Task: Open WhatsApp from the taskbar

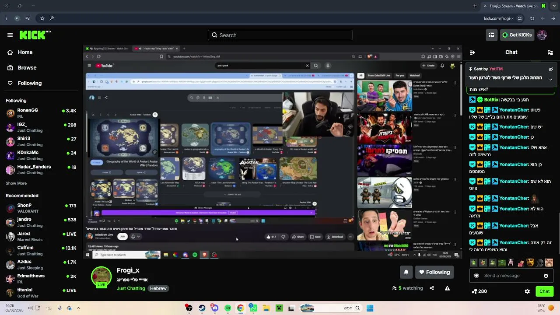Action: (x=253, y=308)
